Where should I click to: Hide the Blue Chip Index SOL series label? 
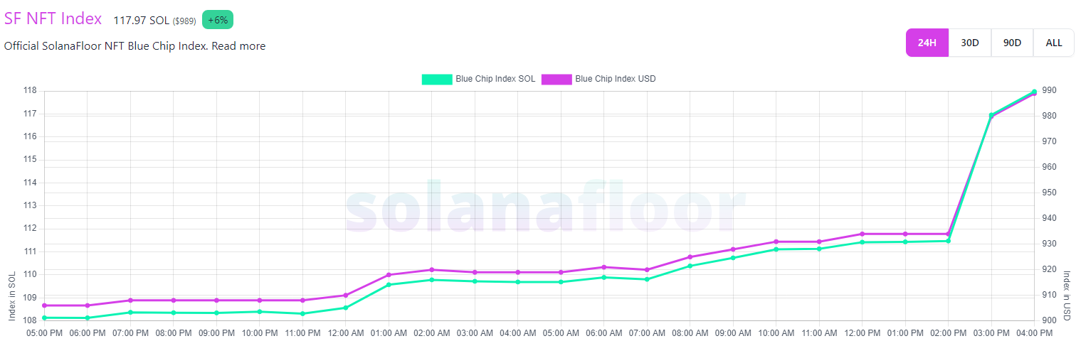(x=495, y=79)
